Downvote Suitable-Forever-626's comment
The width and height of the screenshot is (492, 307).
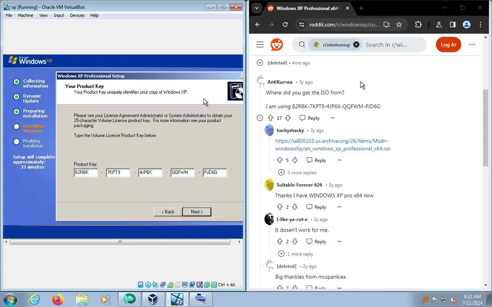(295, 207)
